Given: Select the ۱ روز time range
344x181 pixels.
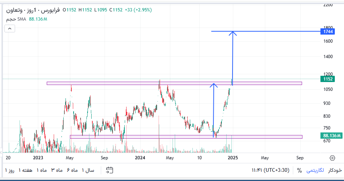Looking at the screenshot, I should pyautogui.click(x=10, y=170).
